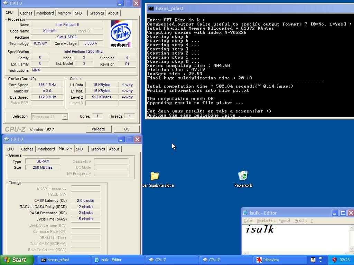
Task: Click the Technology value 0.35 um
Action: 41,43
